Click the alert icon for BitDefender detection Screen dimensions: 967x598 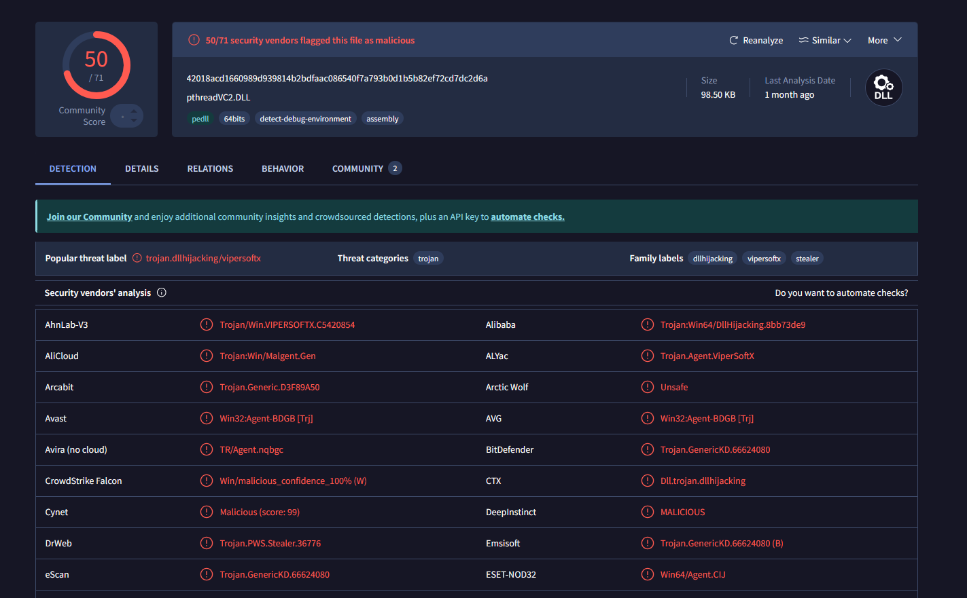(648, 449)
